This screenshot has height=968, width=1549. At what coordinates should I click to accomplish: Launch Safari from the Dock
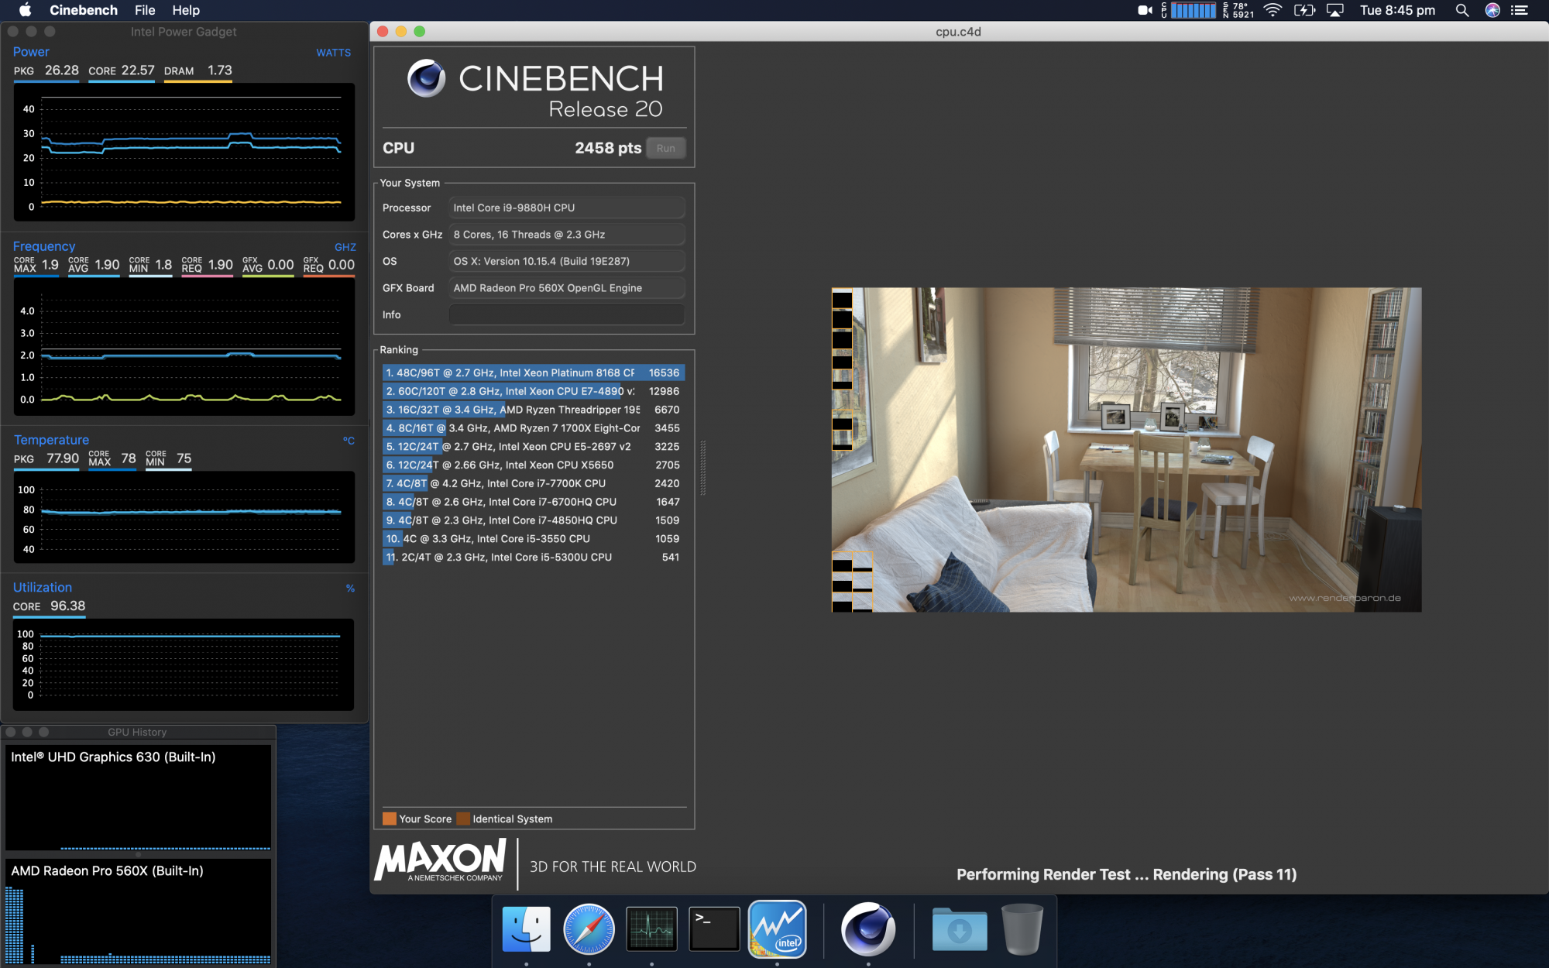pos(589,928)
